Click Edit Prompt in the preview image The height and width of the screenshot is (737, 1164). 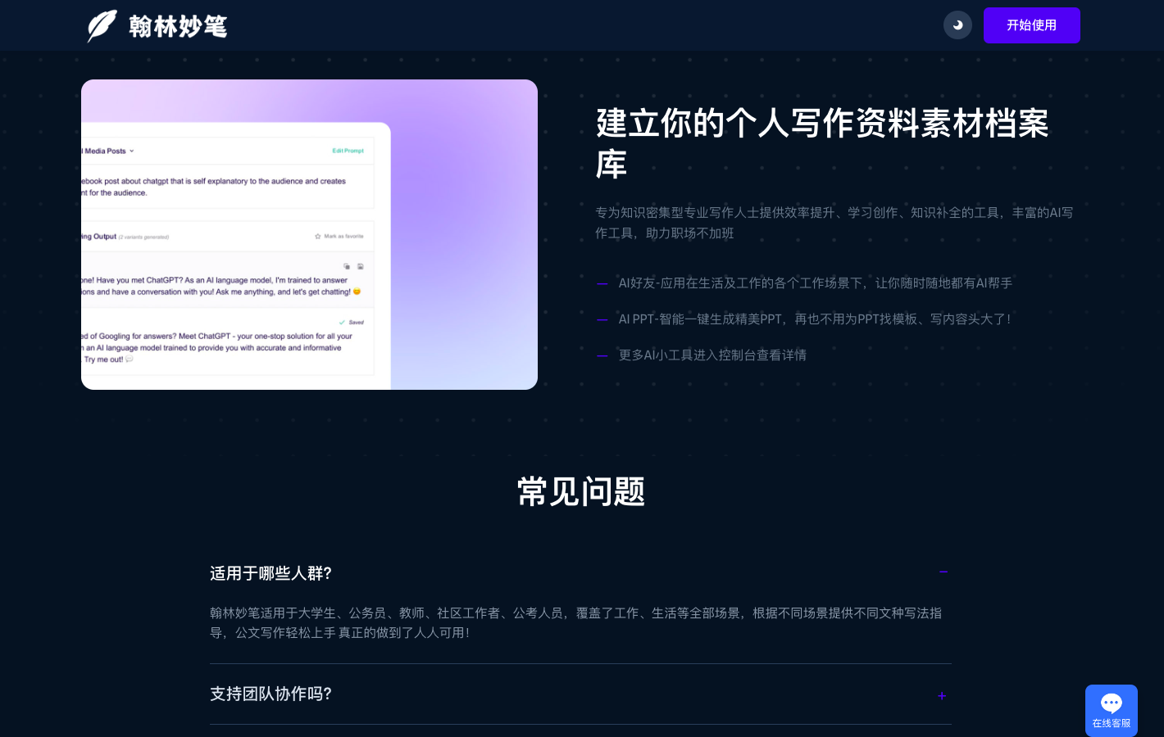(348, 151)
